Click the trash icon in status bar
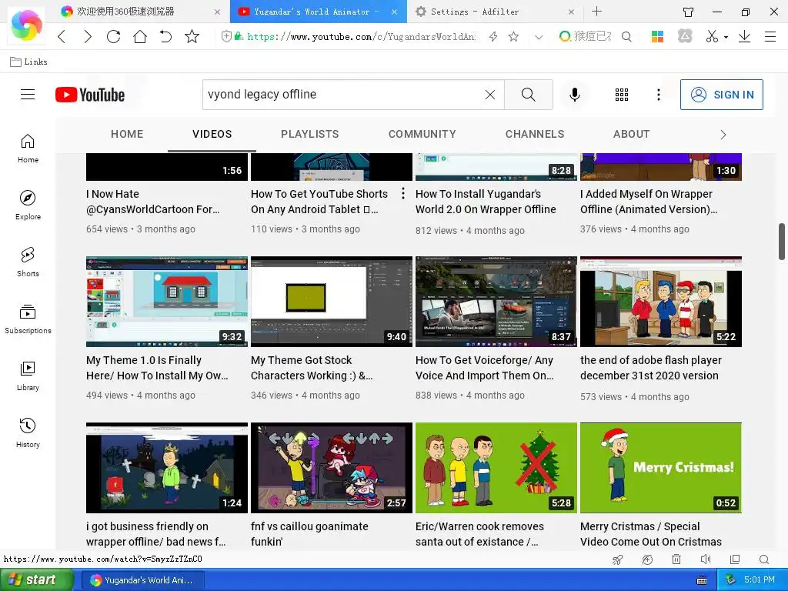This screenshot has width=788, height=591. coord(676,559)
